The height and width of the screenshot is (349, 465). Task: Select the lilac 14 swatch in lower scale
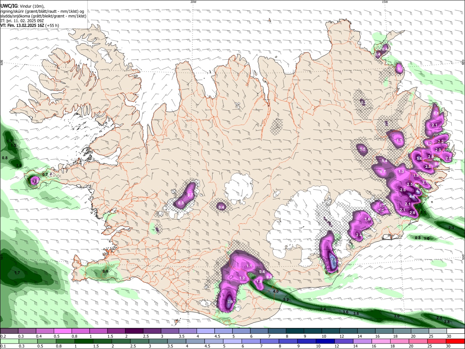tap(363, 341)
